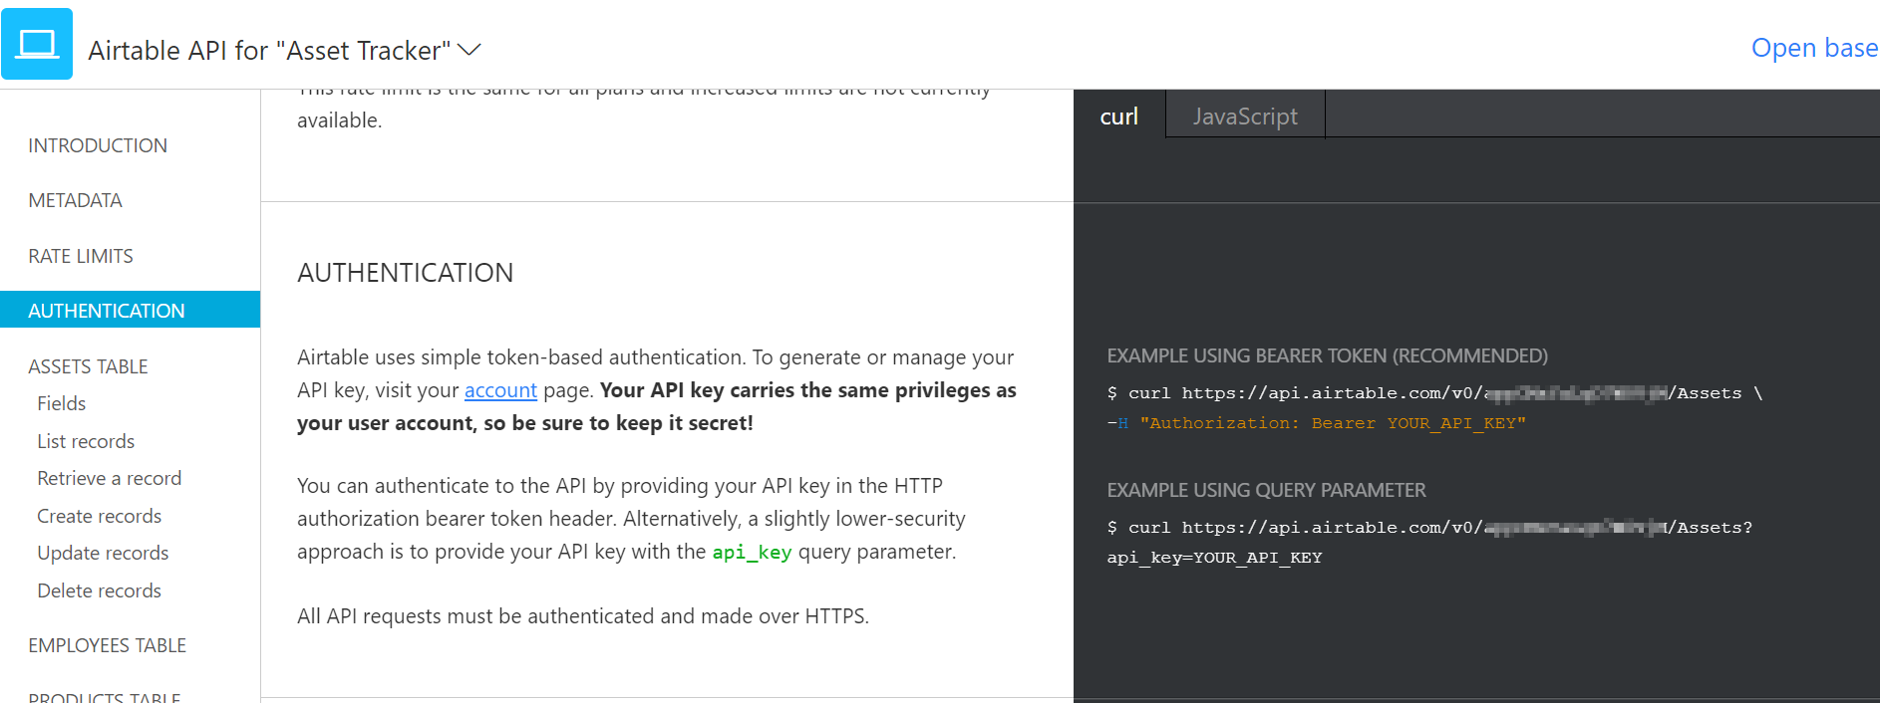Jump to Delete records section
This screenshot has width=1880, height=703.
[100, 590]
